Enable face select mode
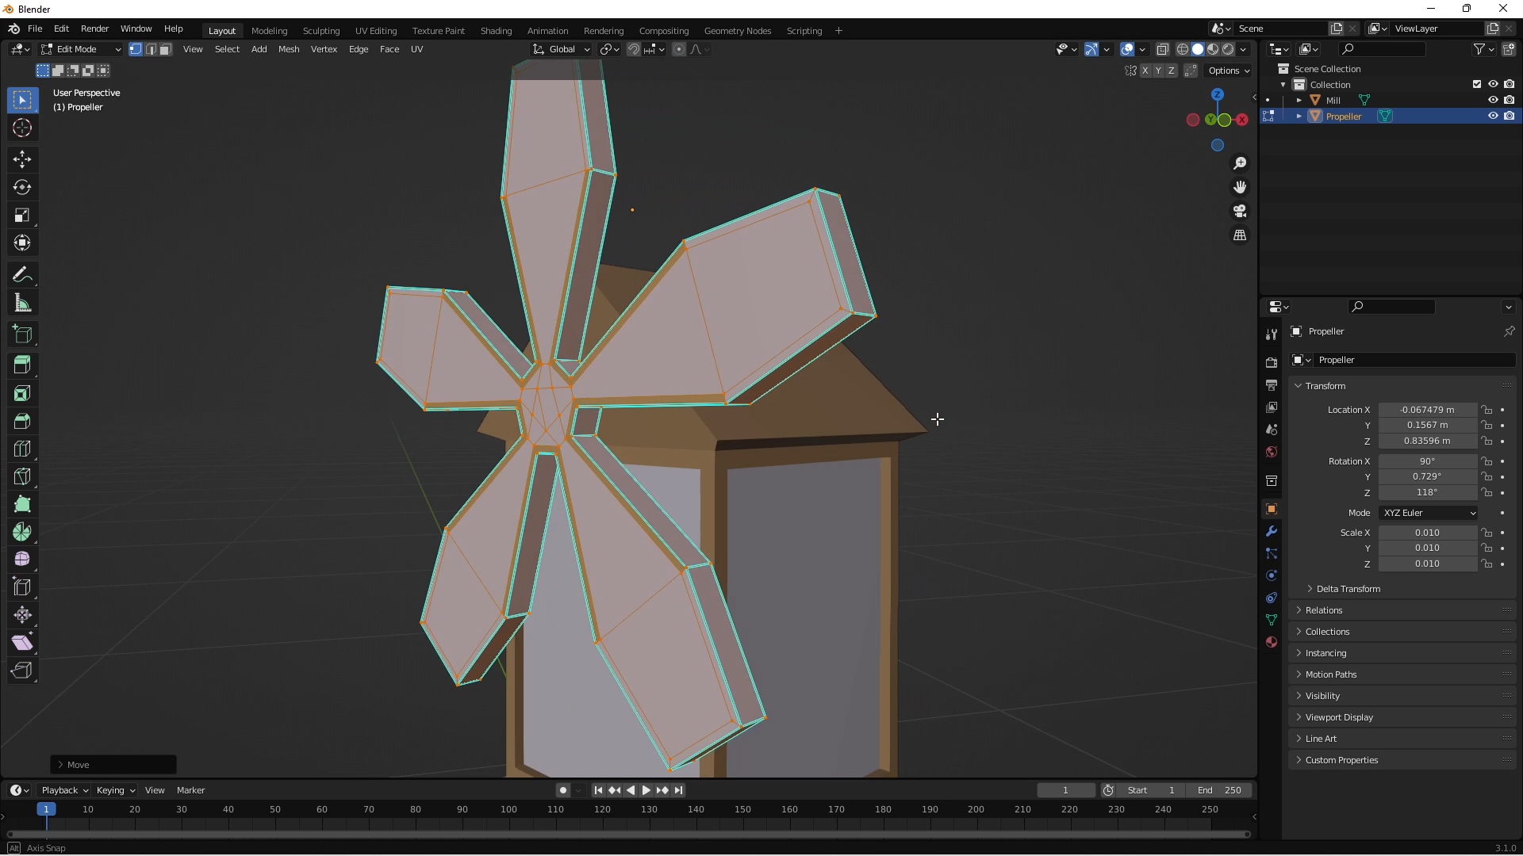 pyautogui.click(x=166, y=49)
